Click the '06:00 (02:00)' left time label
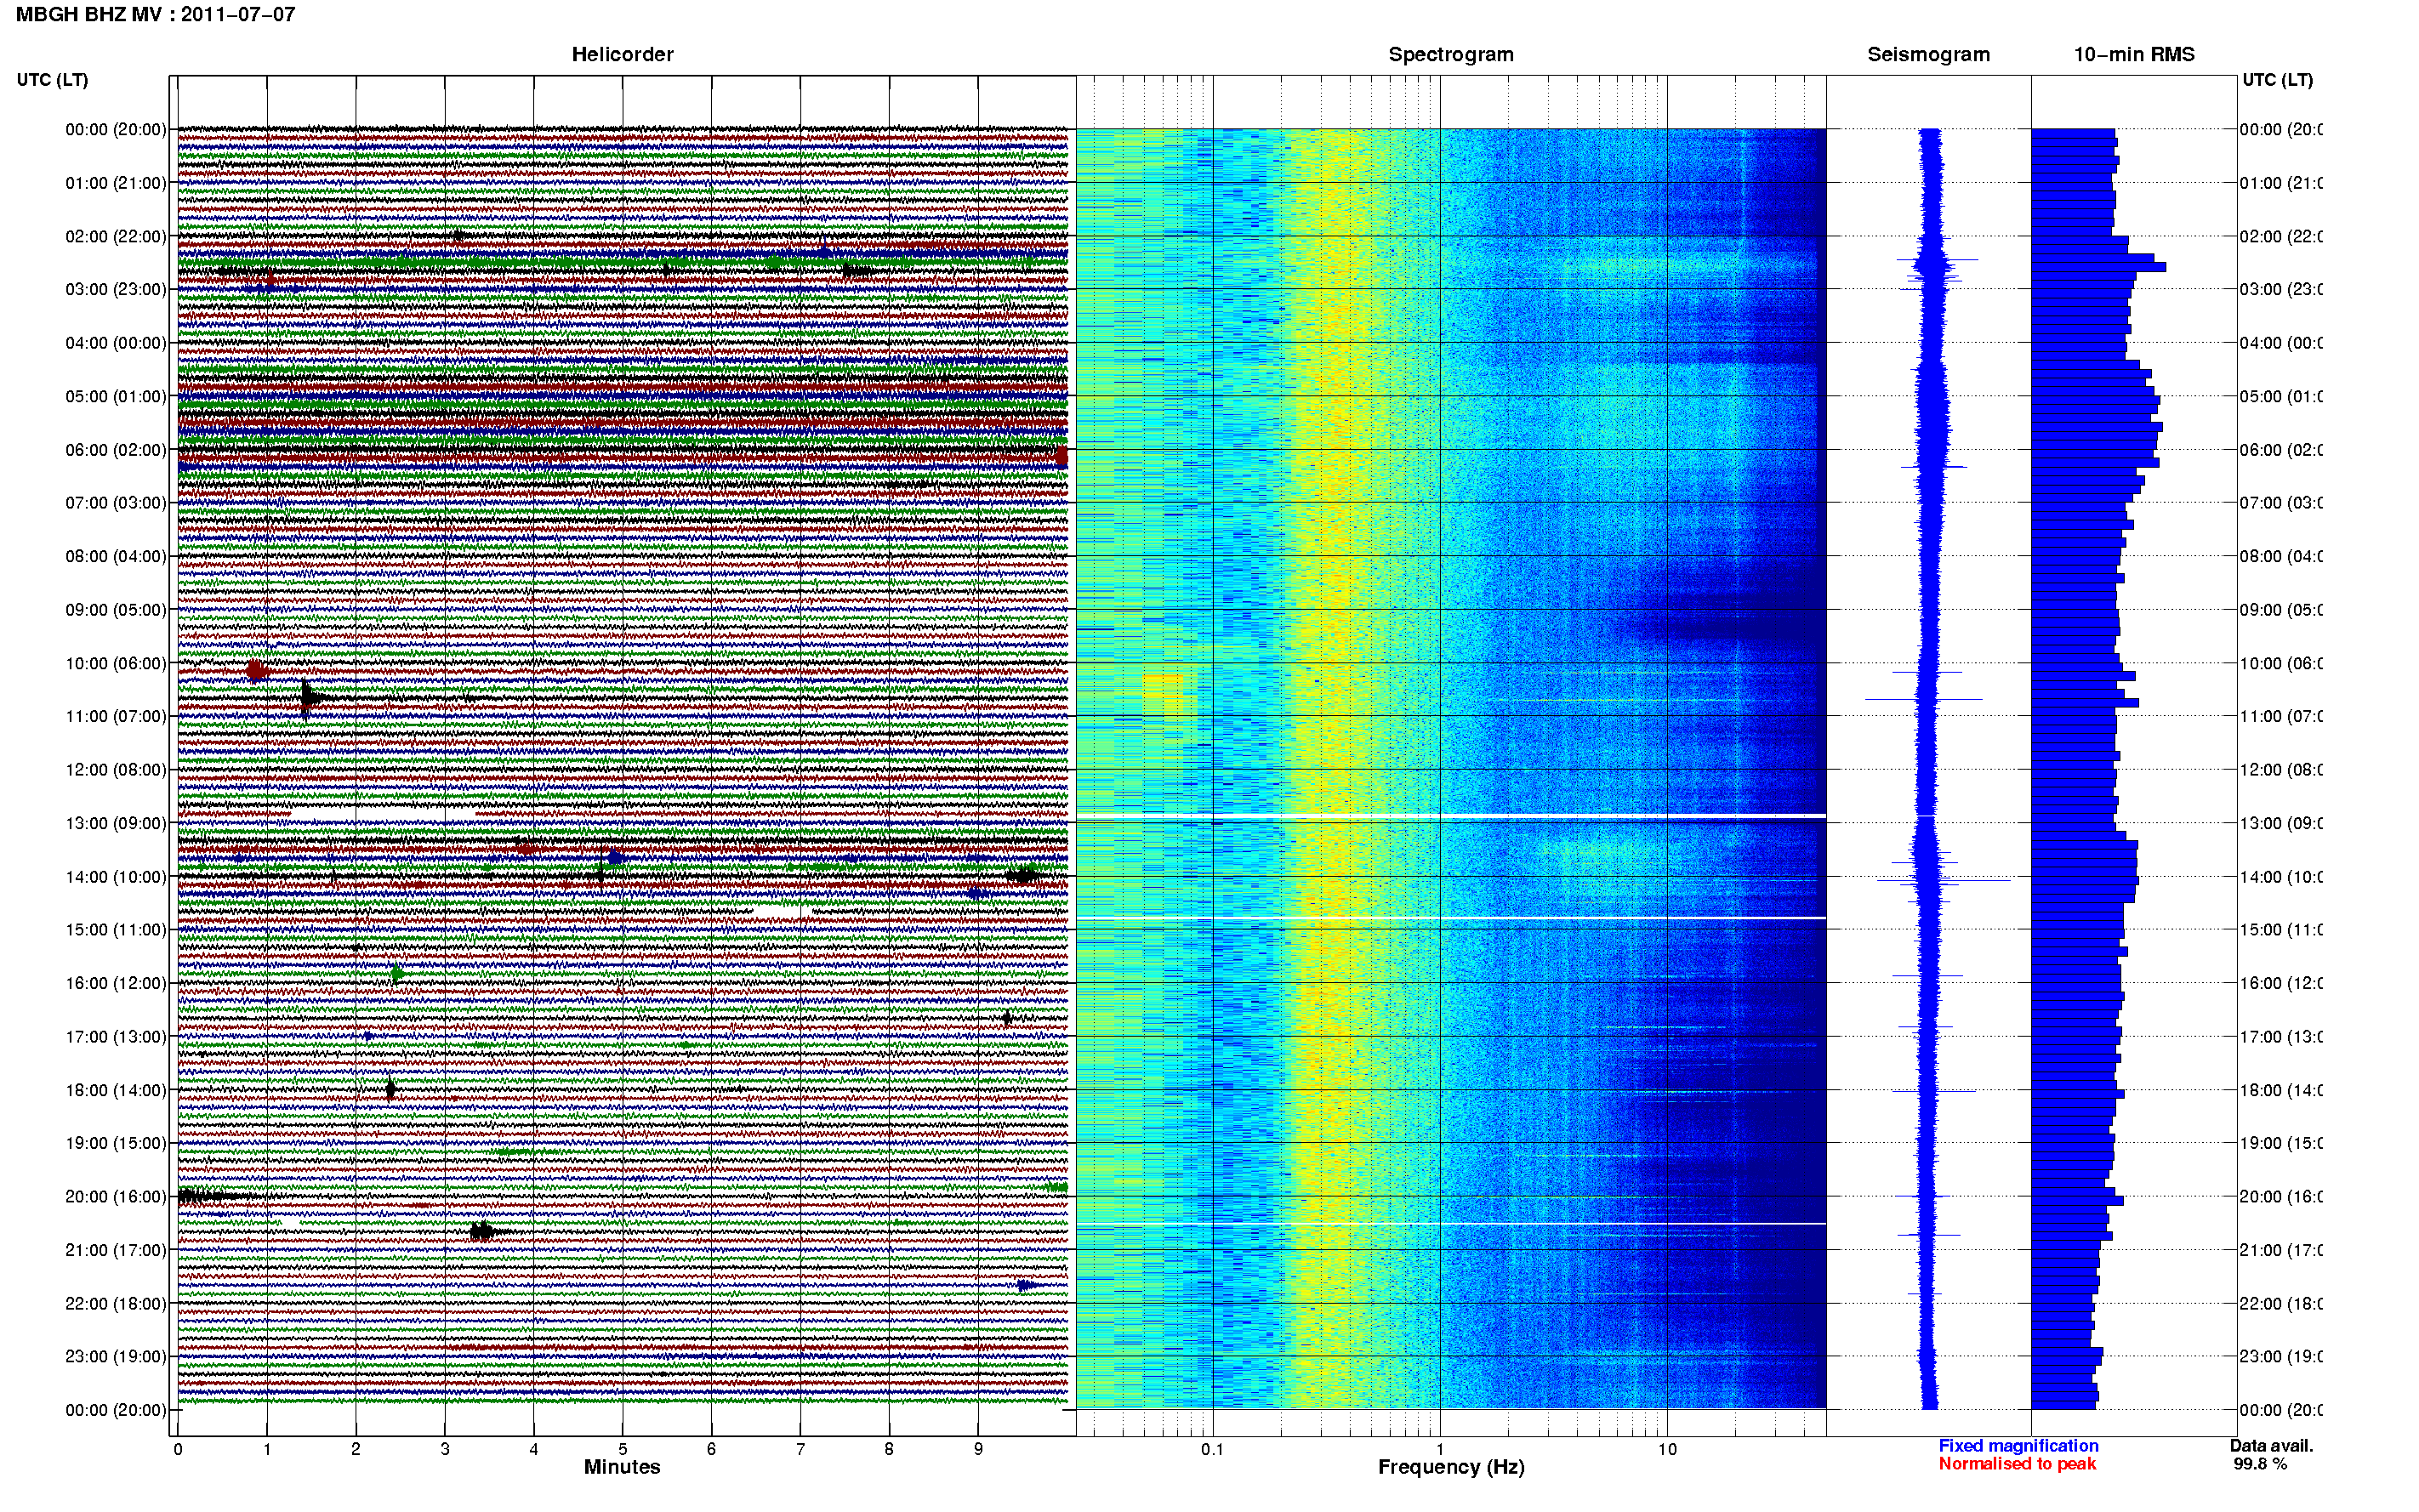This screenshot has height=1512, width=2419. 116,450
